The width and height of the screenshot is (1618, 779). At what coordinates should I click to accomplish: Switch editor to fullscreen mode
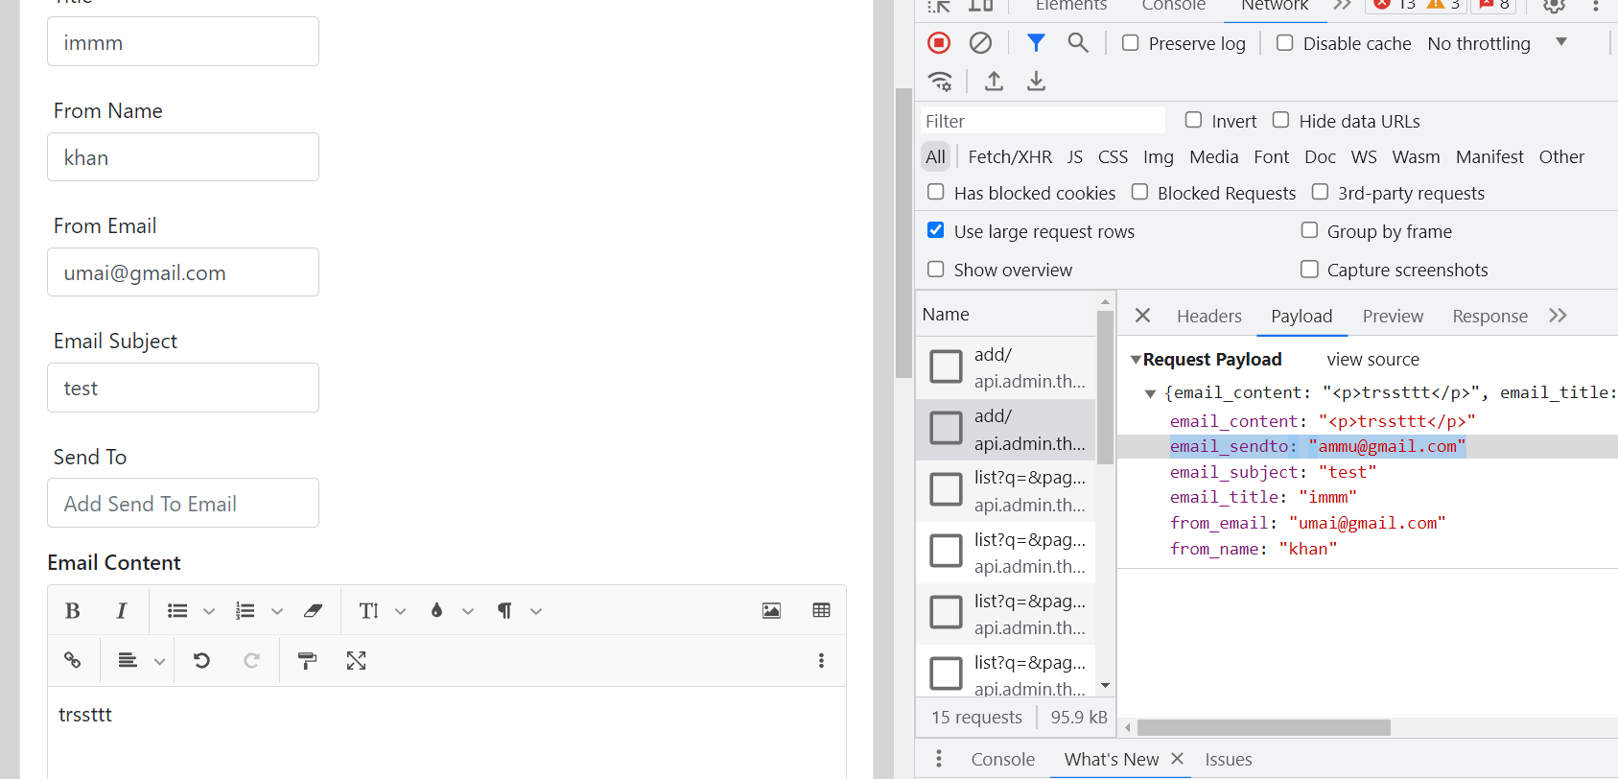[356, 660]
